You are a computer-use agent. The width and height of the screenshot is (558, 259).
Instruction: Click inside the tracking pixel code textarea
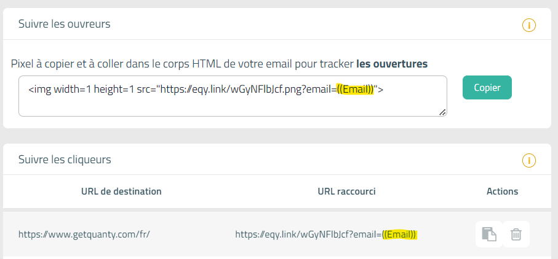tap(233, 96)
